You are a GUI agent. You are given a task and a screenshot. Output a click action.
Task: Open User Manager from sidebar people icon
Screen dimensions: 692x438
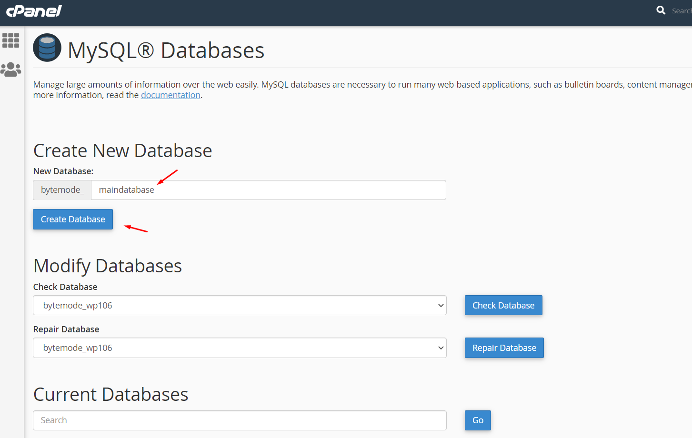pos(10,70)
